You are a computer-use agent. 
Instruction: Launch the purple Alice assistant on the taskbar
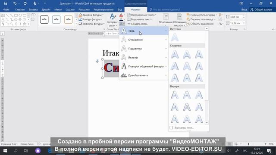point(38,151)
